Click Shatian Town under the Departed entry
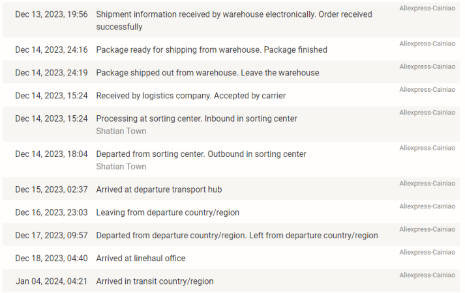Screen dimensions: 465x293 coord(121,167)
